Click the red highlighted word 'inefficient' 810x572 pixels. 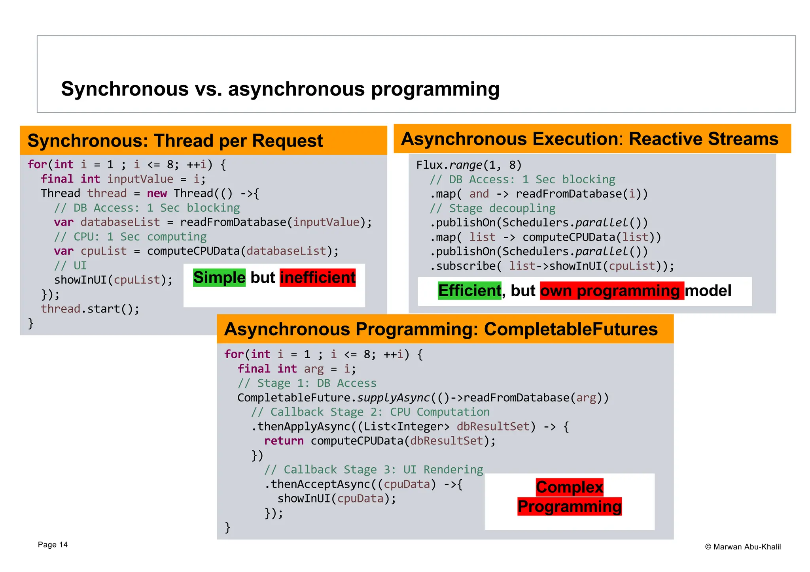pyautogui.click(x=318, y=277)
